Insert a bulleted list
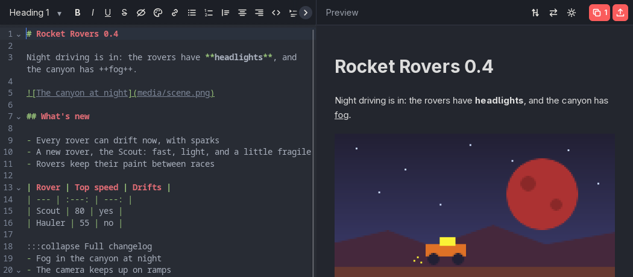633x277 pixels. (x=192, y=13)
